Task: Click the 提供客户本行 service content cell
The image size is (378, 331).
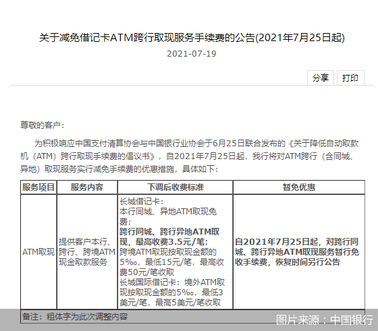Action: (87, 252)
